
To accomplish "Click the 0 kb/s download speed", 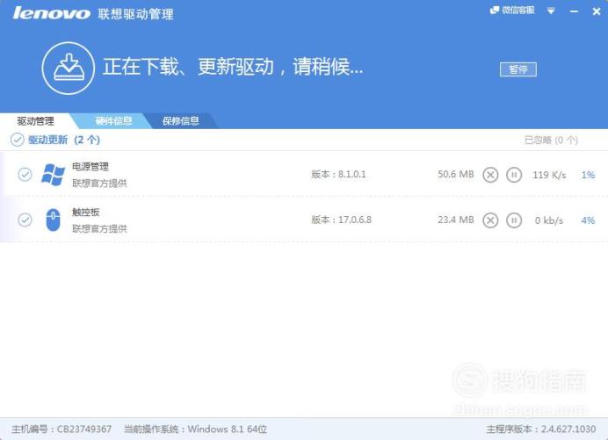I will coord(548,220).
